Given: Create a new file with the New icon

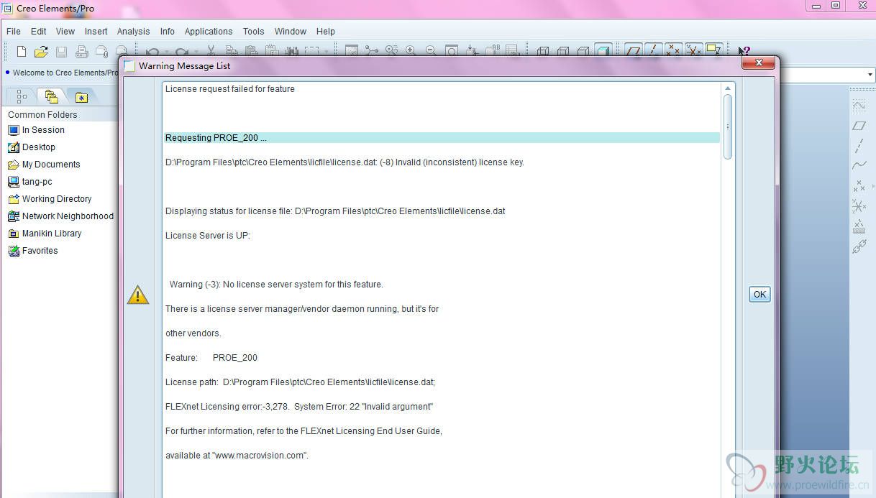Looking at the screenshot, I should pos(22,51).
